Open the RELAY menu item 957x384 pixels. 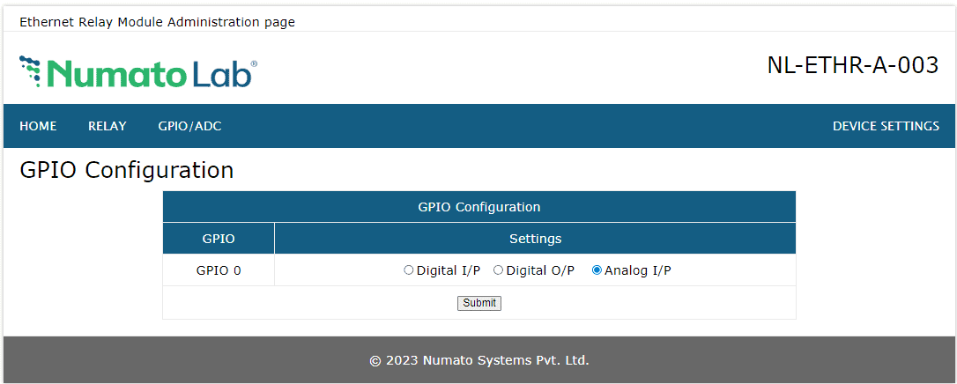(x=107, y=126)
